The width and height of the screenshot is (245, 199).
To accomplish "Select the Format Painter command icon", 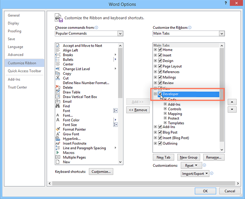I will pyautogui.click(x=58, y=129).
